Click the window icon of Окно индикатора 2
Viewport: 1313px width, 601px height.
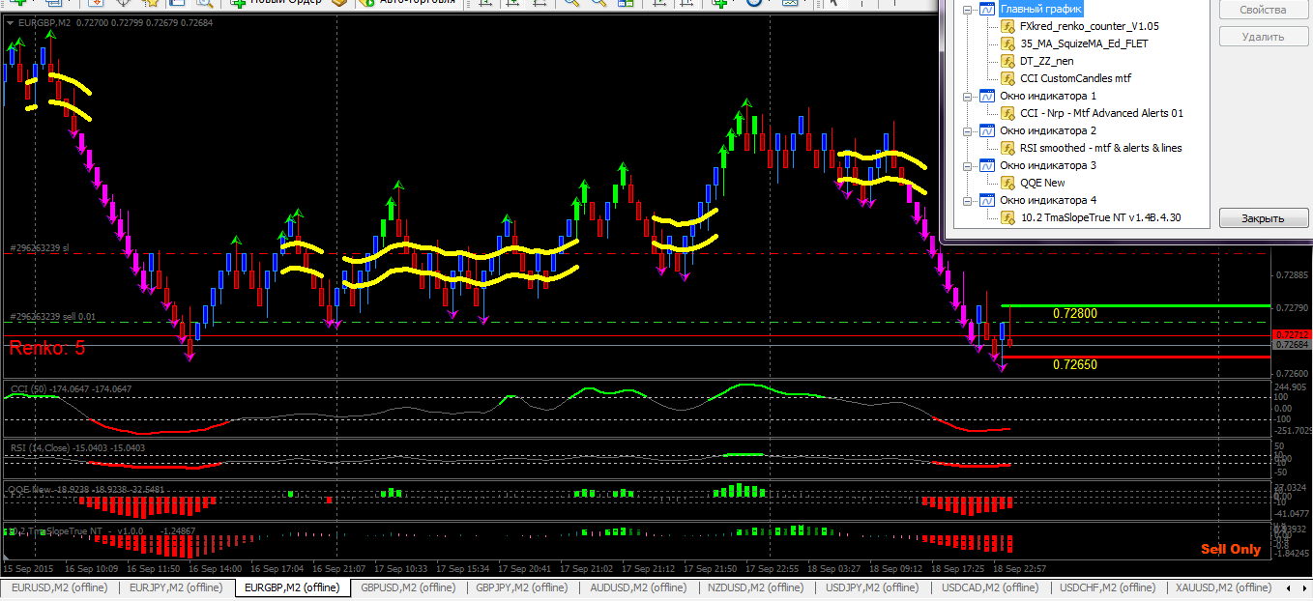(987, 130)
